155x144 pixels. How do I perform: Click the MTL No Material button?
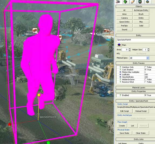tap(138, 54)
